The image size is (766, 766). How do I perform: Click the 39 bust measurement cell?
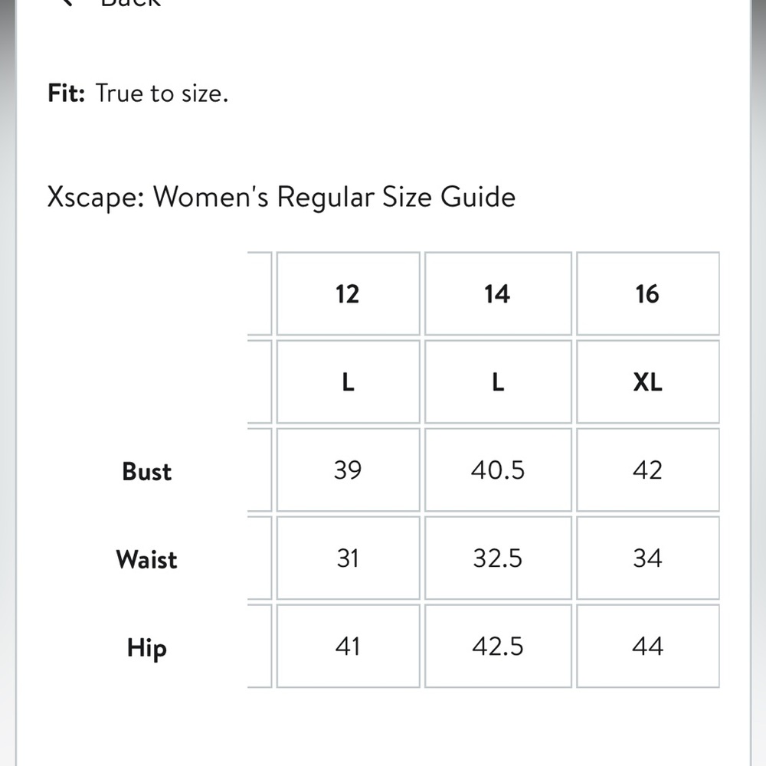(x=348, y=470)
